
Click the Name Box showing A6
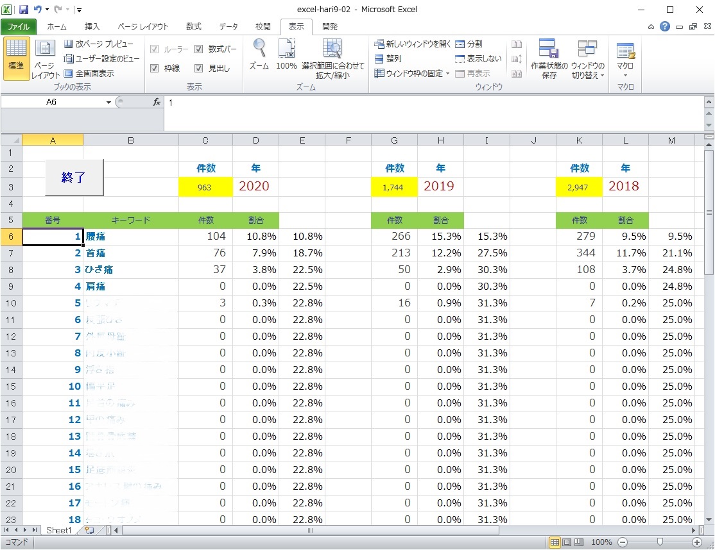tap(51, 102)
